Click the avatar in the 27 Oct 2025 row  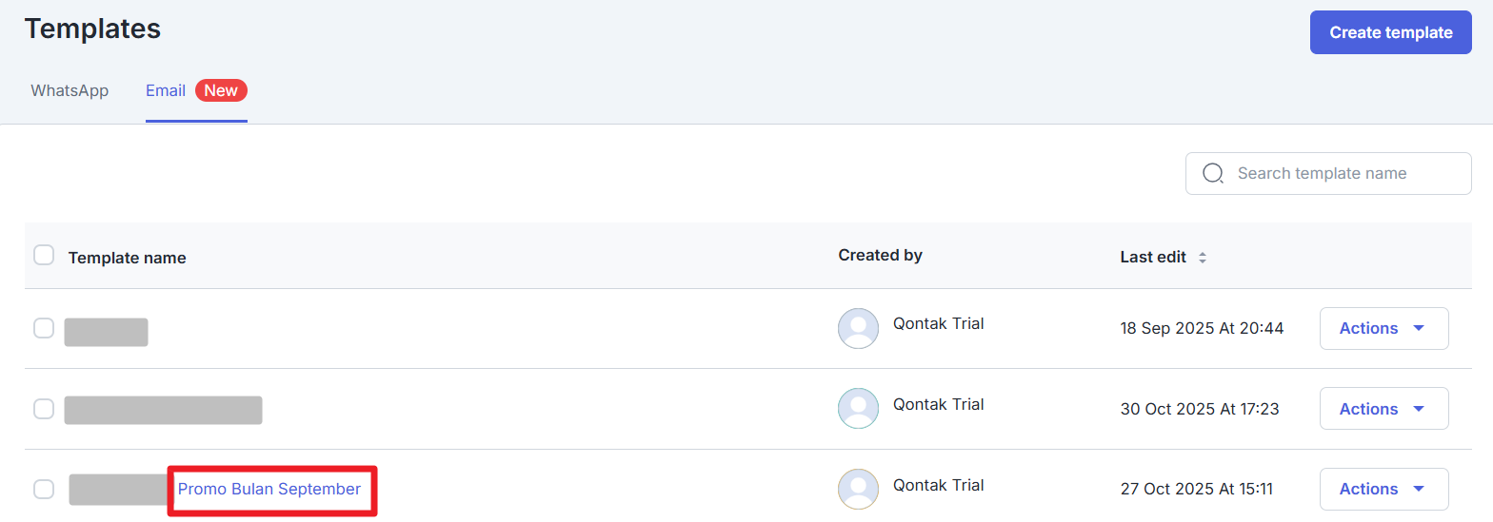[x=858, y=489]
